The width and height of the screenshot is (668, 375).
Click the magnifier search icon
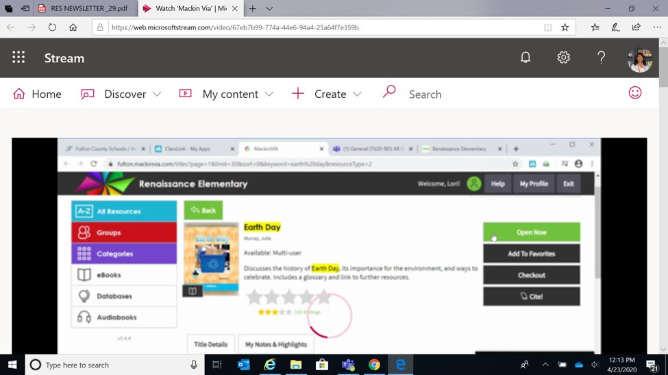click(389, 92)
